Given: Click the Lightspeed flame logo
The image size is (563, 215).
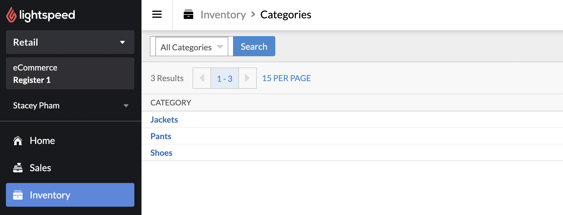Looking at the screenshot, I should coord(12,15).
